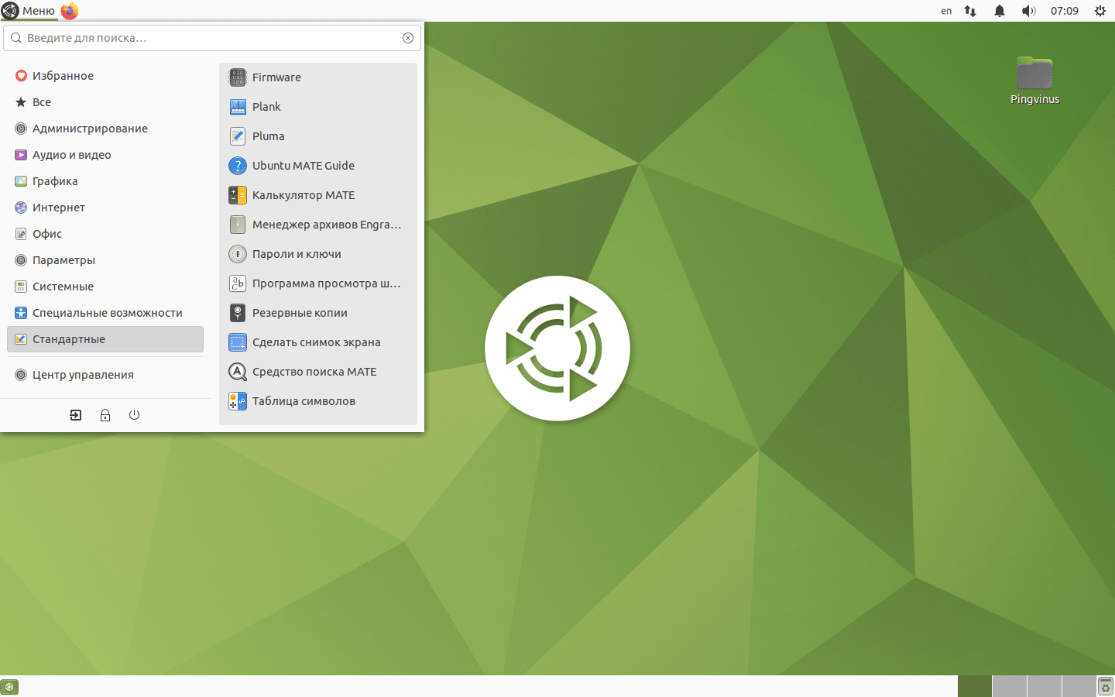Screen dimensions: 1115x697
Task: Launch Сделать снимок экрана
Action: pos(318,342)
